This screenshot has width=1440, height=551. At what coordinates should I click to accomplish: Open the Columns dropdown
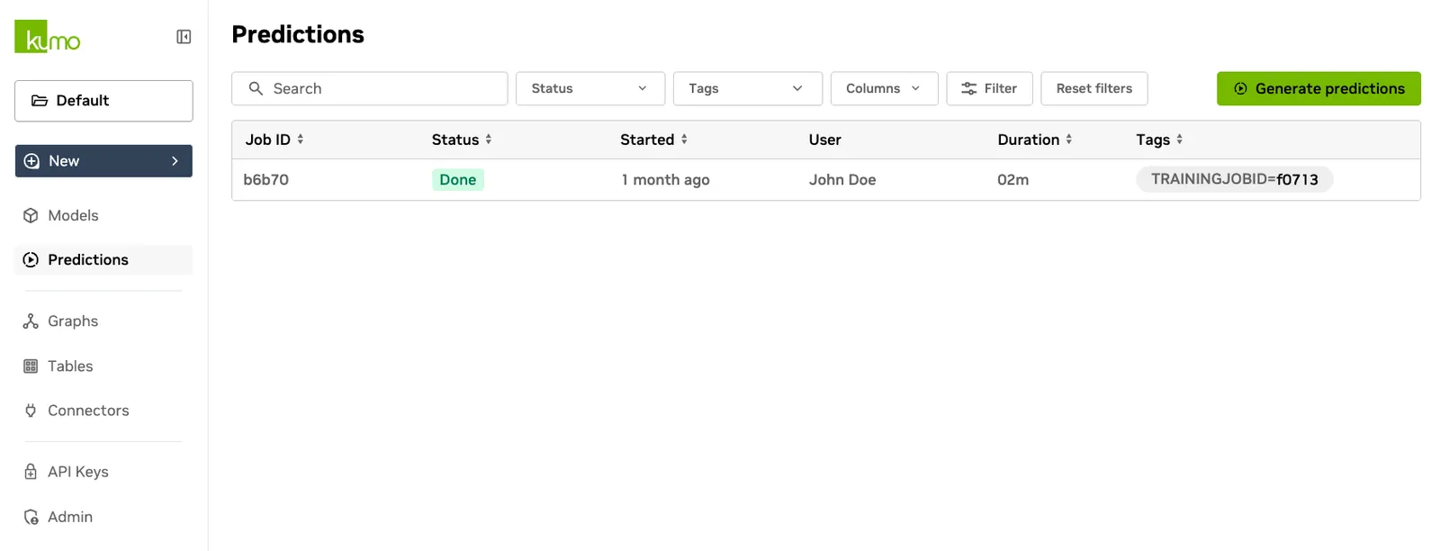[885, 88]
